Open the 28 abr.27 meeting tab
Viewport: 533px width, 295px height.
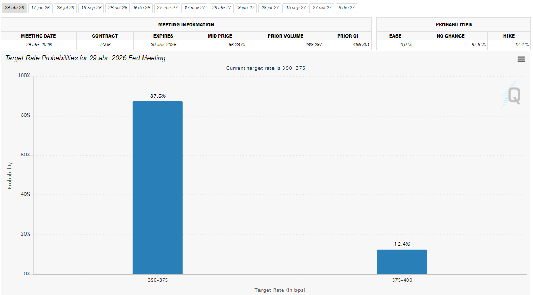(x=221, y=8)
